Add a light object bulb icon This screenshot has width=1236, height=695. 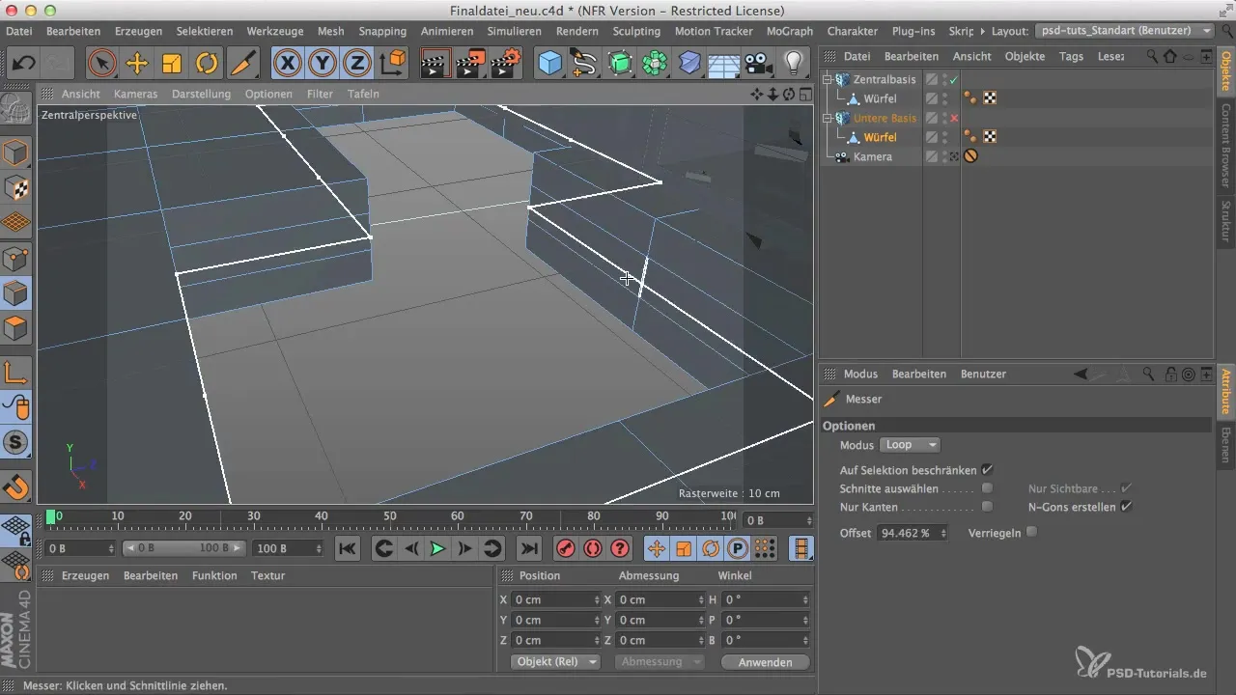coord(794,64)
